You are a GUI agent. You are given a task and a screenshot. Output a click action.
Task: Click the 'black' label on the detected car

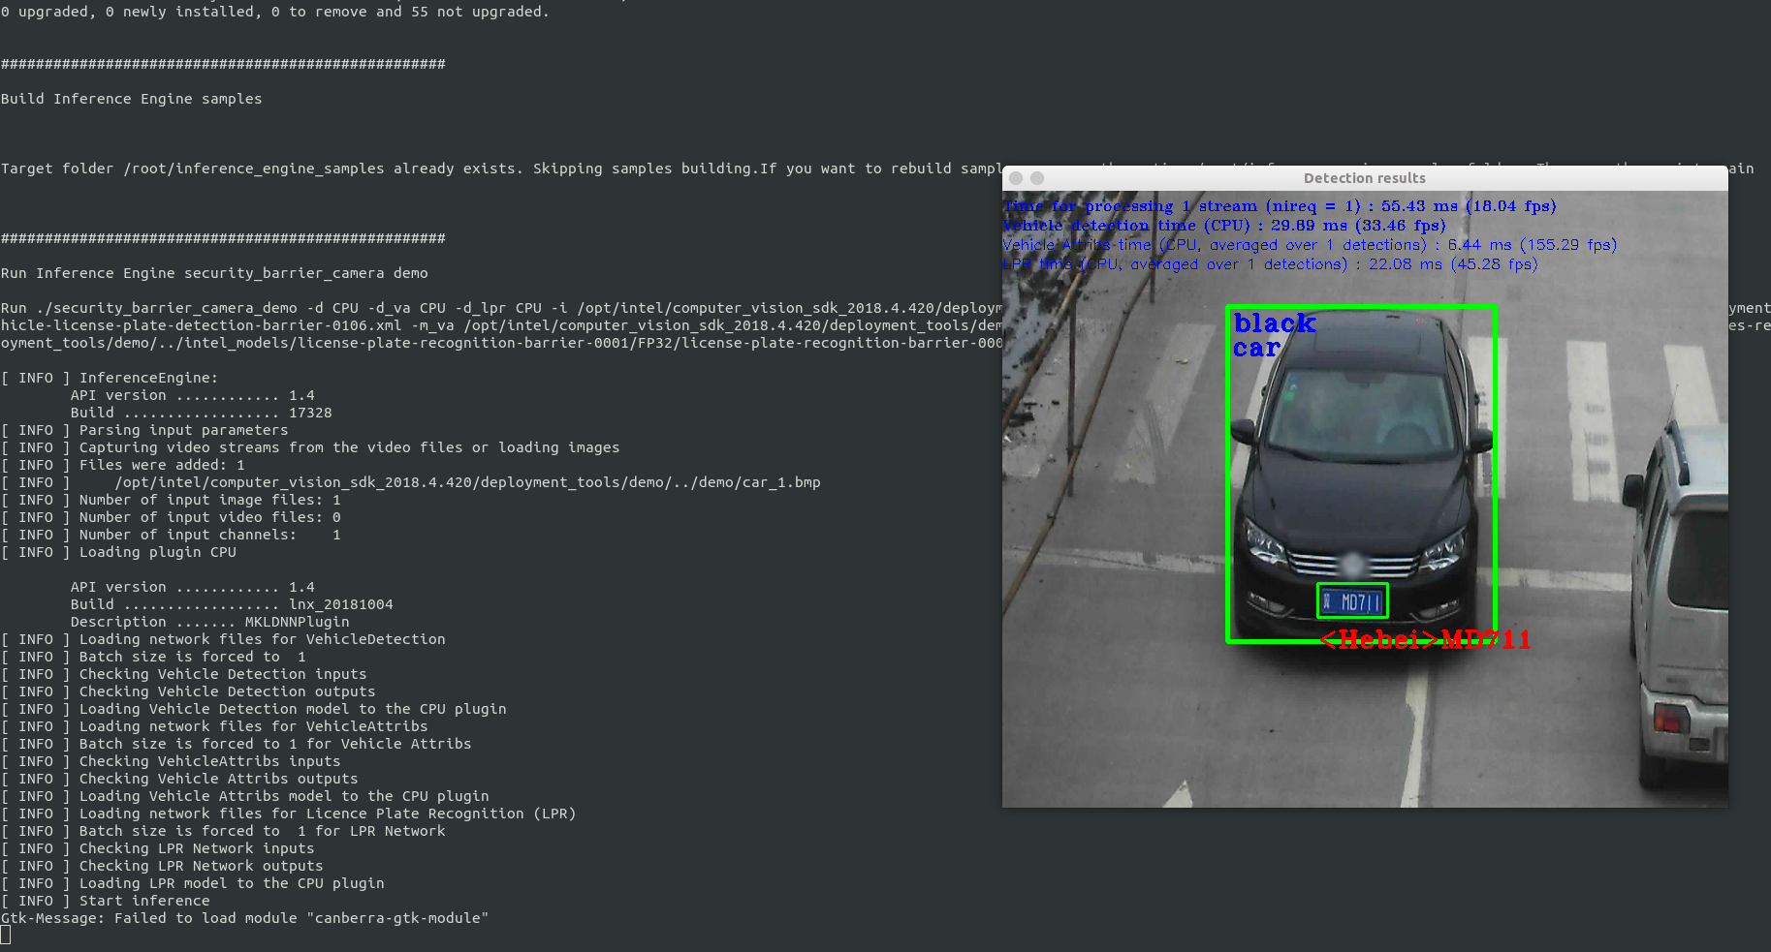1275,322
